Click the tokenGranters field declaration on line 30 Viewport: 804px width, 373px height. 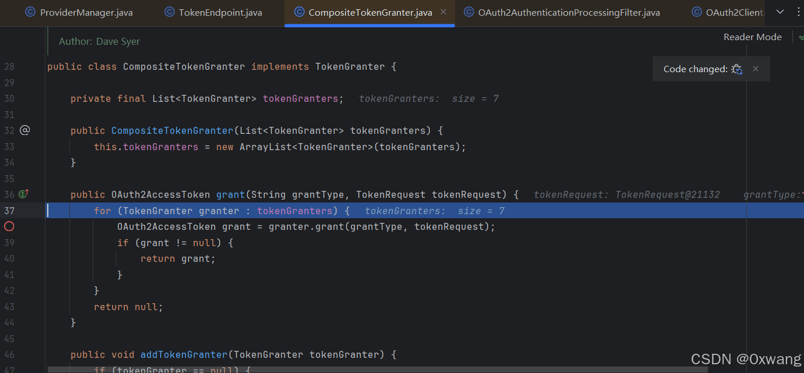point(301,98)
